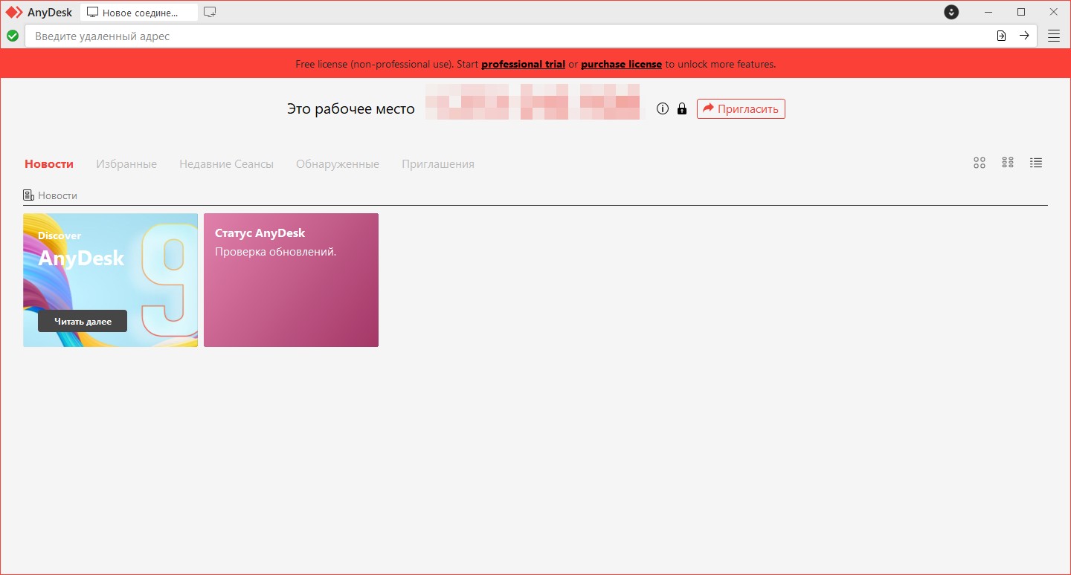Go to Недавние Сеансы tab
Image resolution: width=1071 pixels, height=575 pixels.
[x=226, y=164]
